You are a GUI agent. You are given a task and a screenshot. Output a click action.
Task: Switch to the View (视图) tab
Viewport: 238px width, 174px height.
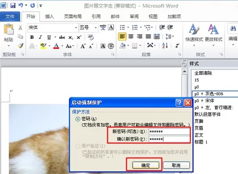[x=153, y=16]
